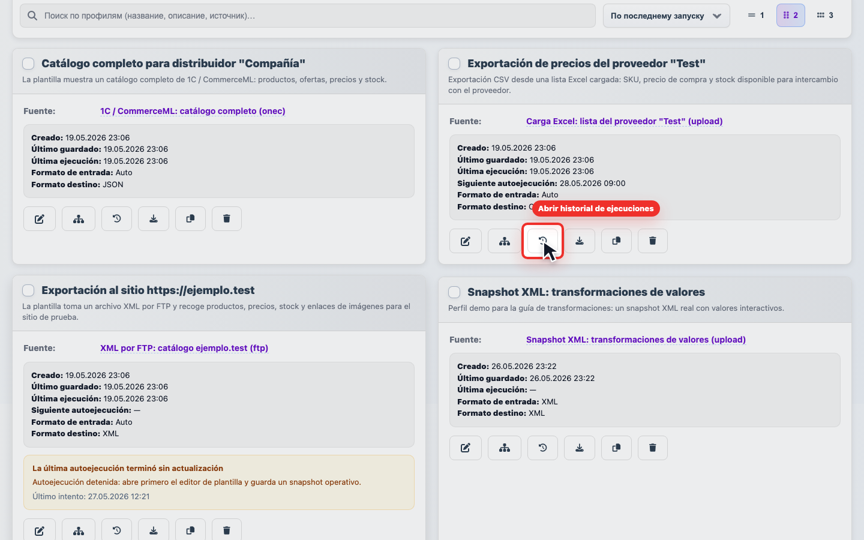Open run history of ejemplo.test export profile
Screen dimensions: 864x540
click(x=116, y=530)
